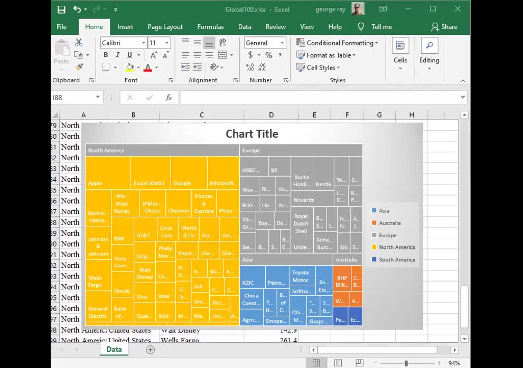Click the Accounting dollar format icon
Image resolution: width=523 pixels, height=368 pixels.
click(x=250, y=55)
